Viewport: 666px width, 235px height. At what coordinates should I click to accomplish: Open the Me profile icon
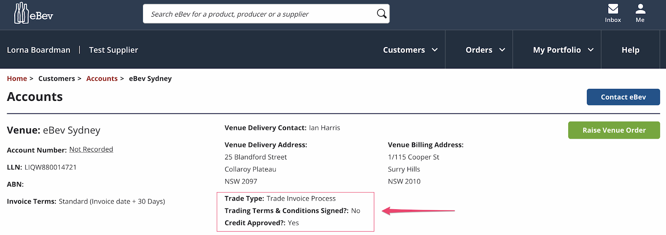(640, 9)
